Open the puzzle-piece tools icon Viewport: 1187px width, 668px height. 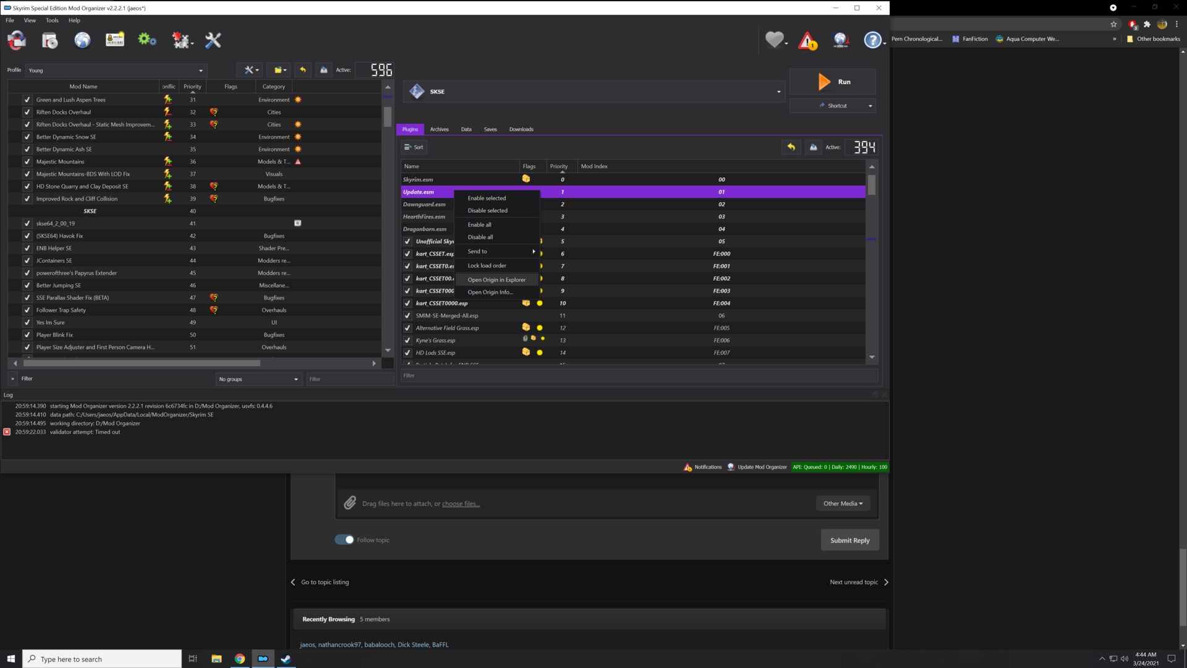coord(181,41)
